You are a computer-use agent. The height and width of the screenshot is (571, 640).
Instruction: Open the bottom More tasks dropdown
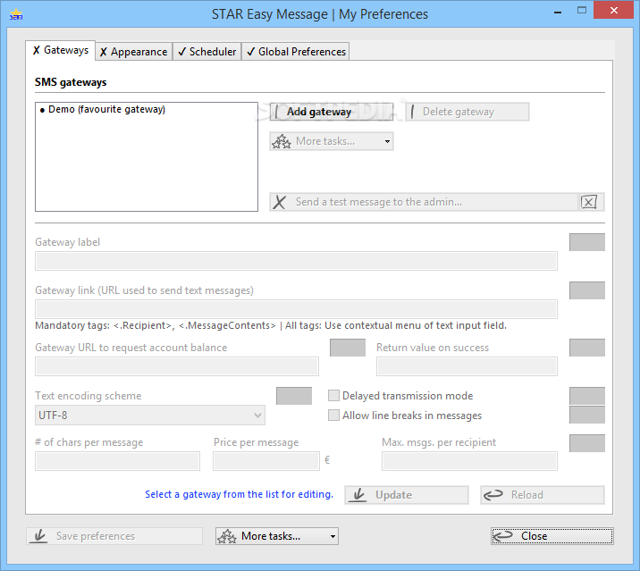(277, 536)
